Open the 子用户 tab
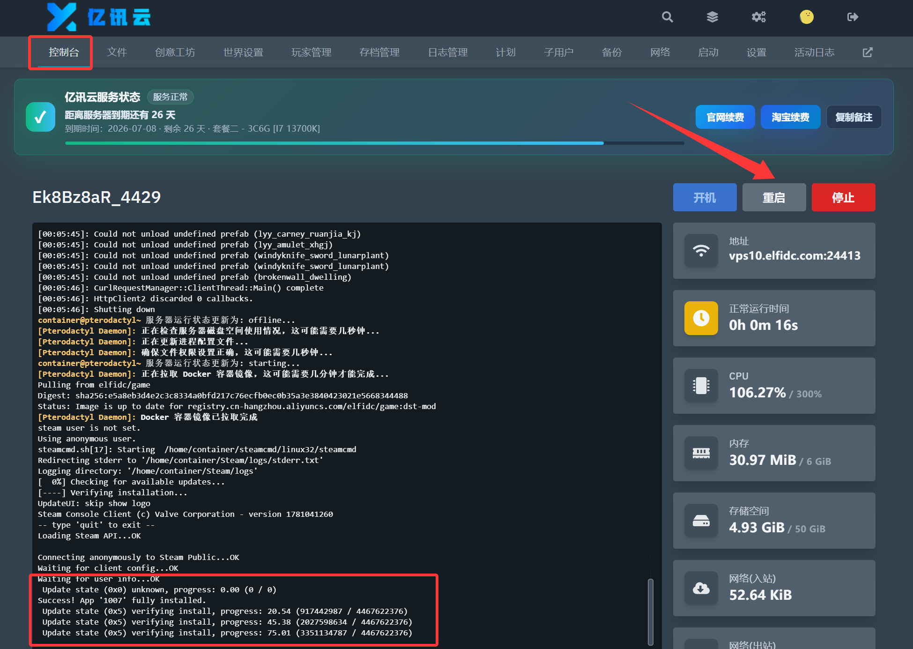Screen dimensions: 913x649 point(558,52)
